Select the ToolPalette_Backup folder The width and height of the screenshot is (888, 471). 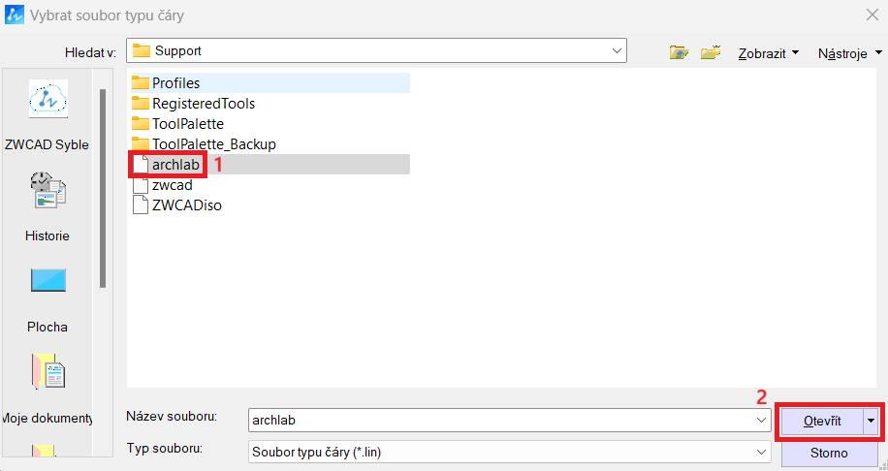(213, 144)
